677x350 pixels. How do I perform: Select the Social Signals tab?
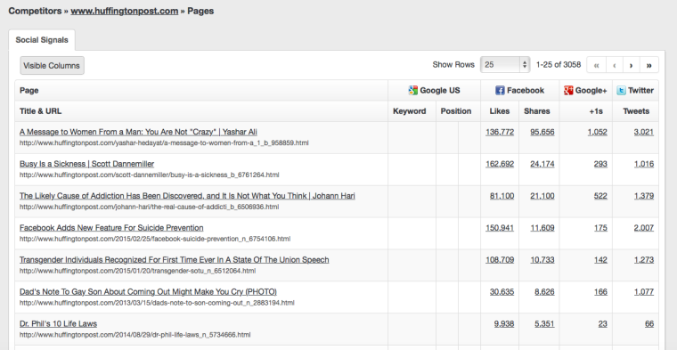42,40
